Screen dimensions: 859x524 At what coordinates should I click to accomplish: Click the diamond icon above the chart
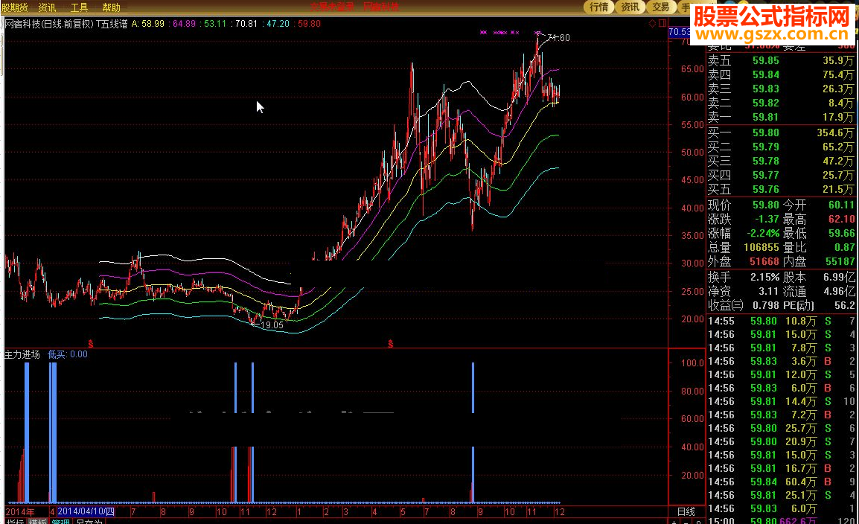pyautogui.click(x=652, y=24)
